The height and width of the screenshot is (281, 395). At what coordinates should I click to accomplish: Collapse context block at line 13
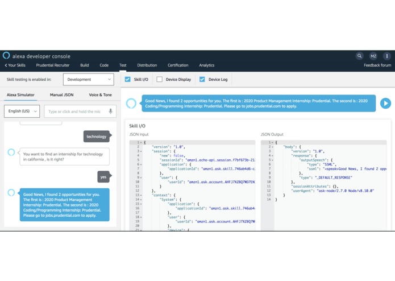tap(141, 195)
